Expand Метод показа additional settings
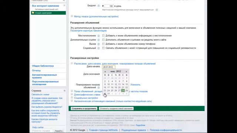This screenshot has height=133, width=237. [x=72, y=16]
